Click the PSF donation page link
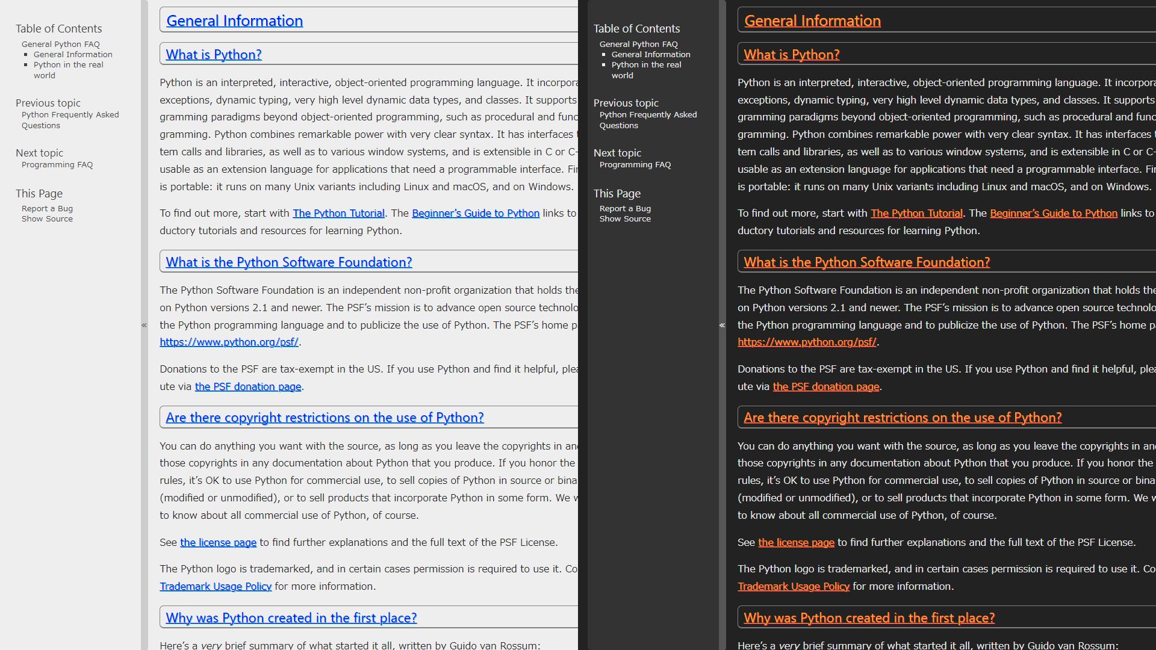Image resolution: width=1156 pixels, height=650 pixels. (247, 386)
